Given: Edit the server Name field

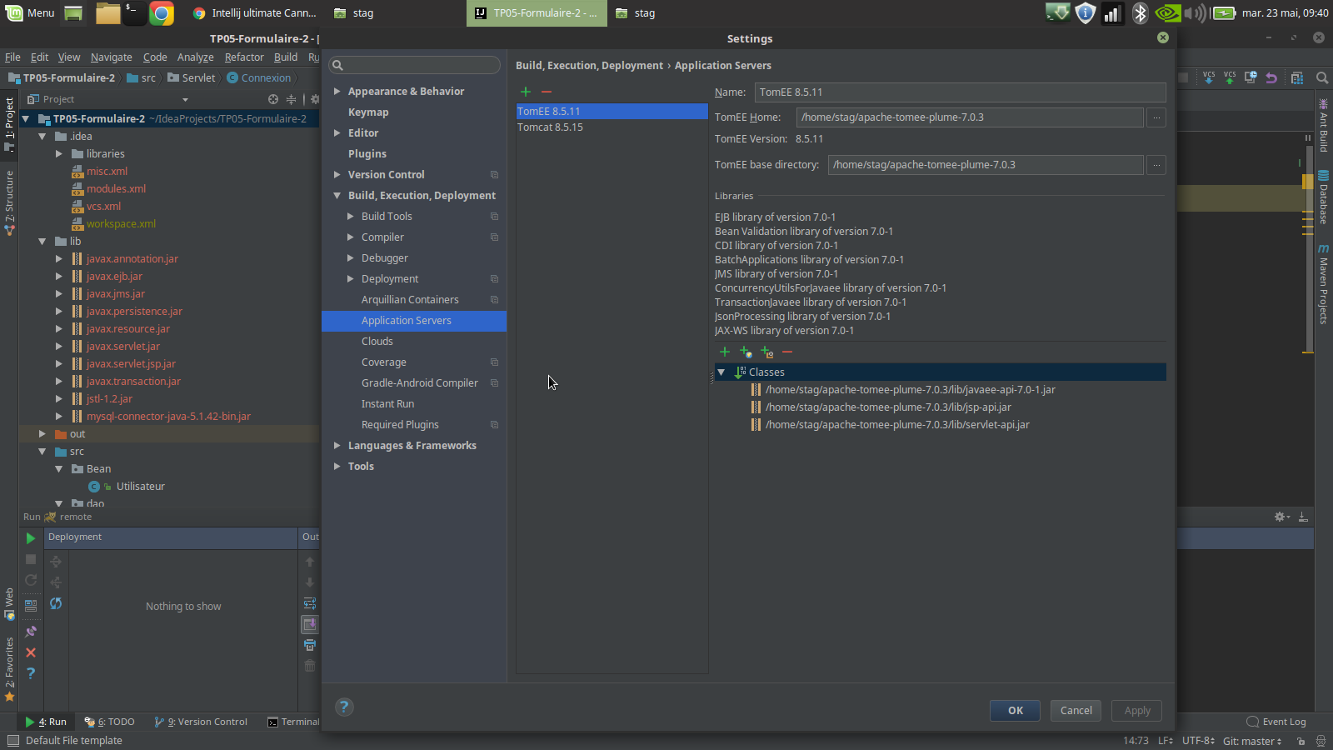Looking at the screenshot, I should 960,92.
